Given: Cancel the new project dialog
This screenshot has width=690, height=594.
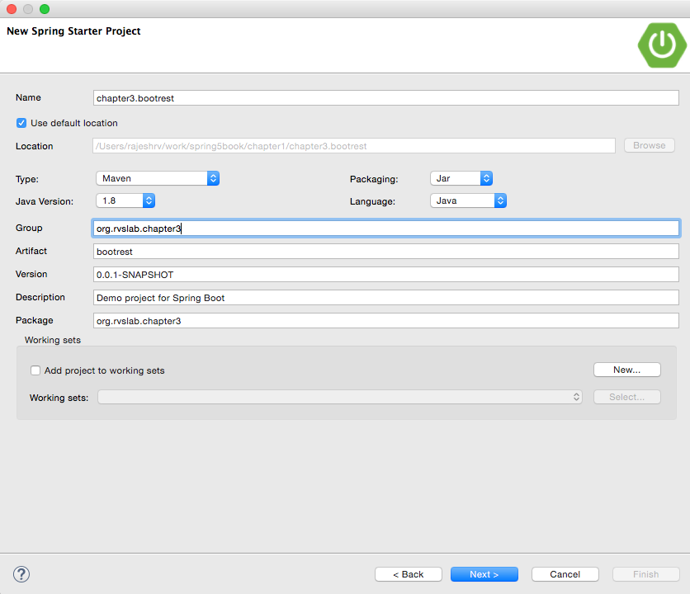Looking at the screenshot, I should point(565,574).
